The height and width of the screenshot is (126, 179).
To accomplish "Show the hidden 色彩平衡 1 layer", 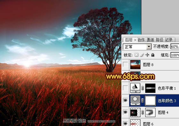I will pos(125,88).
